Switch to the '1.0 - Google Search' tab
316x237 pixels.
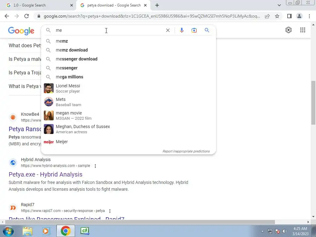tap(38, 5)
